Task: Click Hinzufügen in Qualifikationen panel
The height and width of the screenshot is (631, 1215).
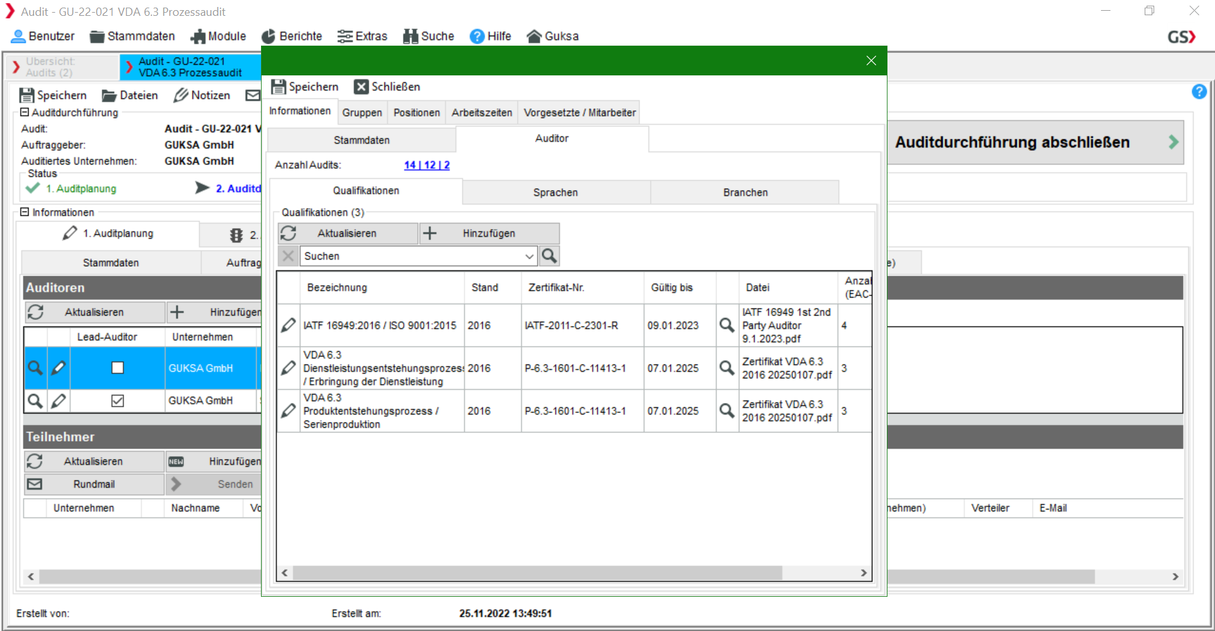Action: click(488, 233)
